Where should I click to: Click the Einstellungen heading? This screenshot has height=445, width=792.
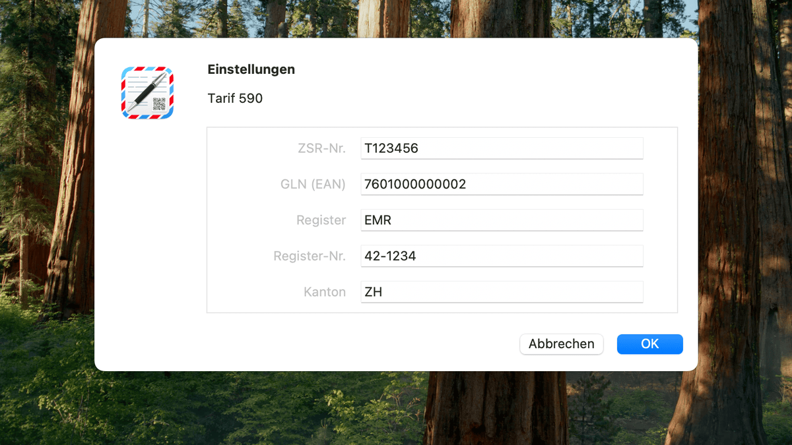point(251,69)
